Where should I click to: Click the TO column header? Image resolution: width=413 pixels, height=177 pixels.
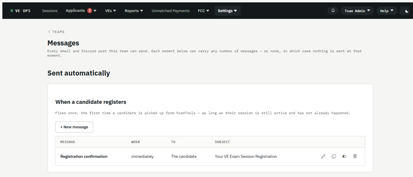(173, 142)
